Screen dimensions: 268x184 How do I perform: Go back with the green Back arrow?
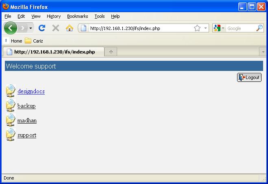[x=10, y=28]
